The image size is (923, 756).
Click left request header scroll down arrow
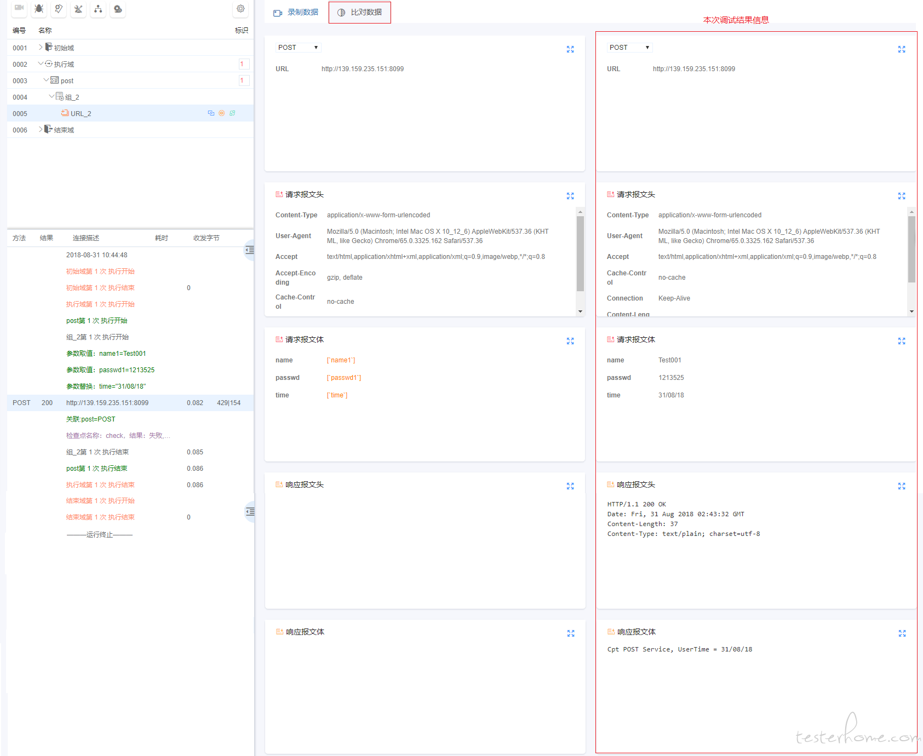point(580,311)
